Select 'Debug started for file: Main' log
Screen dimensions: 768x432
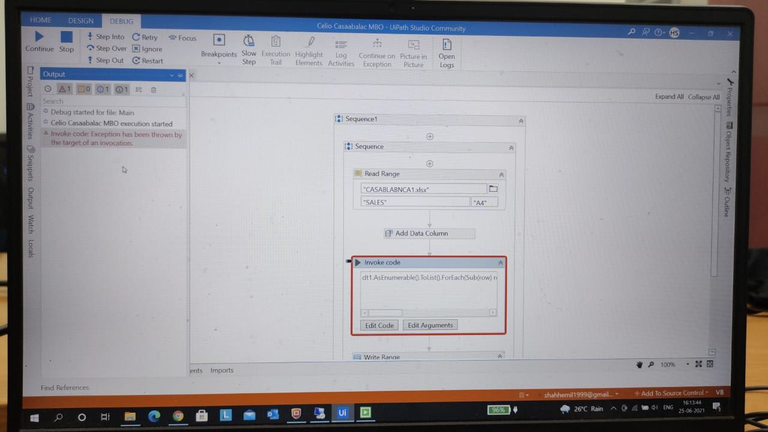click(x=92, y=112)
